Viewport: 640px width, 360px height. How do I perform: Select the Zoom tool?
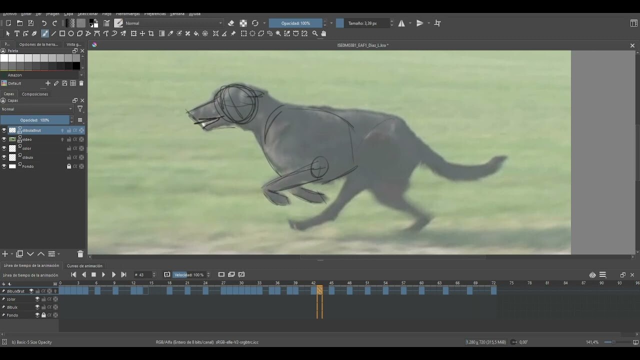314,33
